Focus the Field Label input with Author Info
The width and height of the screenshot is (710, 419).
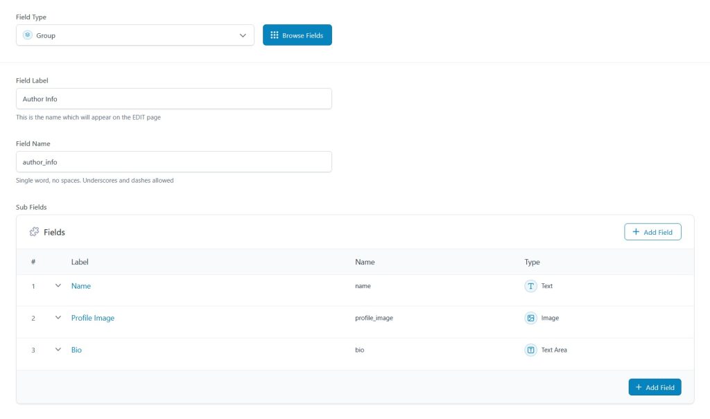[x=173, y=99]
